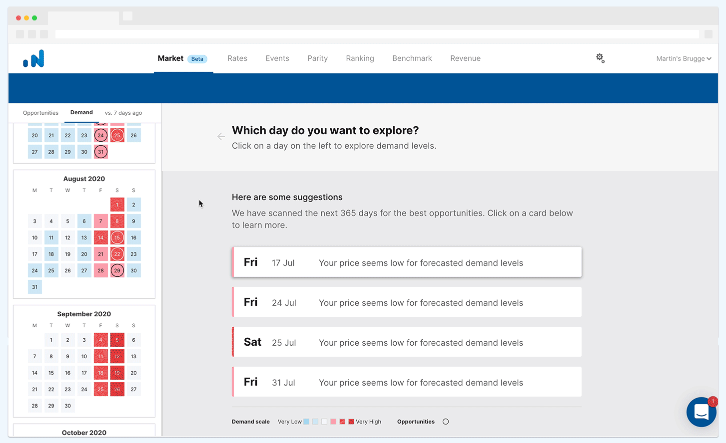Select circled July 24 opportunity day
Viewport: 726px width, 443px height.
click(x=100, y=135)
